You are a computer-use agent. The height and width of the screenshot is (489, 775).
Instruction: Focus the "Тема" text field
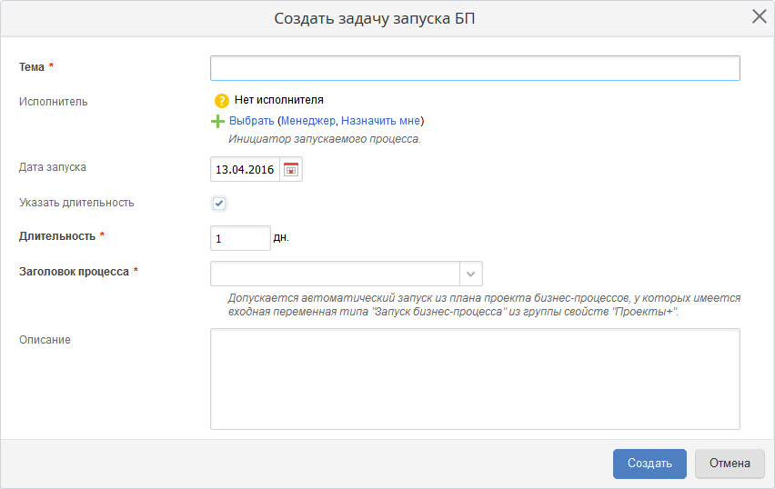(x=474, y=68)
